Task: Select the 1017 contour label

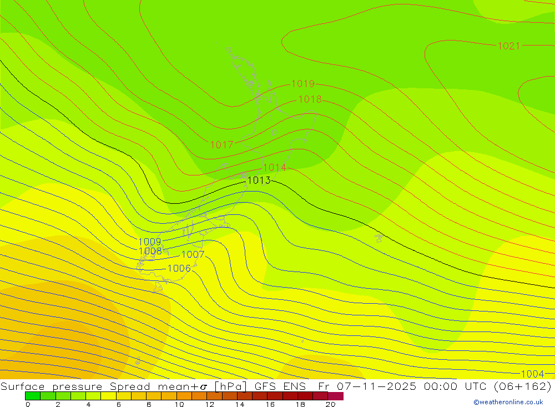Action: tap(221, 144)
